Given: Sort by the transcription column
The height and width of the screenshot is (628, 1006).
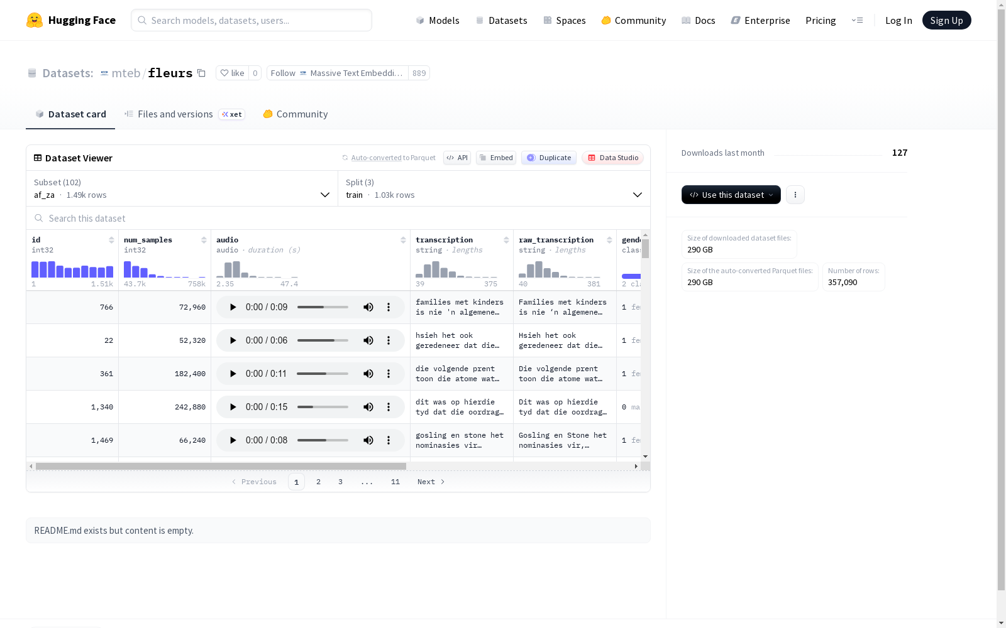Looking at the screenshot, I should pyautogui.click(x=506, y=240).
